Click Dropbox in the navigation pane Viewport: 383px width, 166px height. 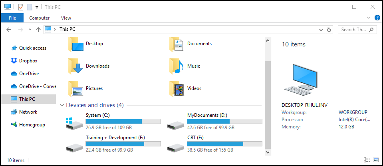(28, 61)
